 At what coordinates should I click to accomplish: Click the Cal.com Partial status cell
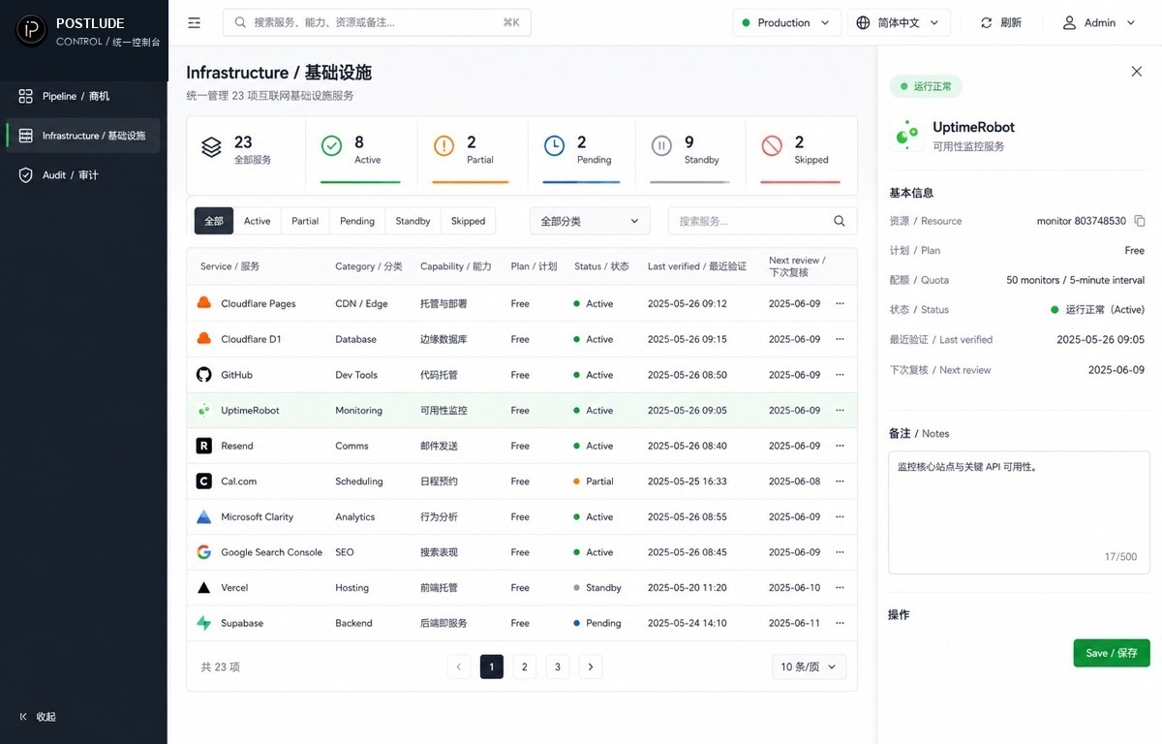(x=594, y=481)
